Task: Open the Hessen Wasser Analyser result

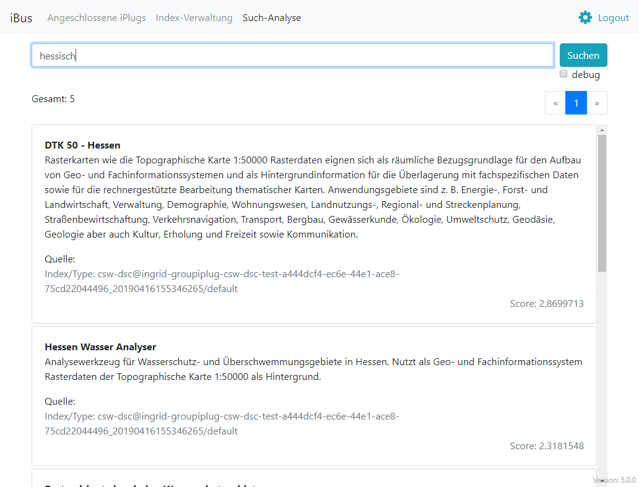Action: point(100,347)
